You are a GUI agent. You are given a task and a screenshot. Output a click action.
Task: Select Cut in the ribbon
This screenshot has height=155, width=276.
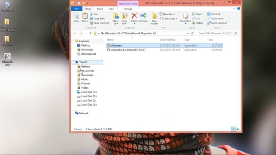(x=94, y=14)
